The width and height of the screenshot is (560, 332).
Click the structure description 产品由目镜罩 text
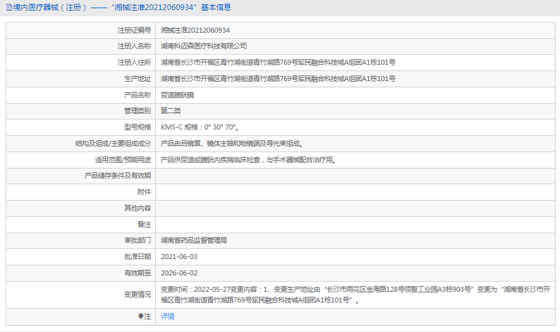pos(232,143)
